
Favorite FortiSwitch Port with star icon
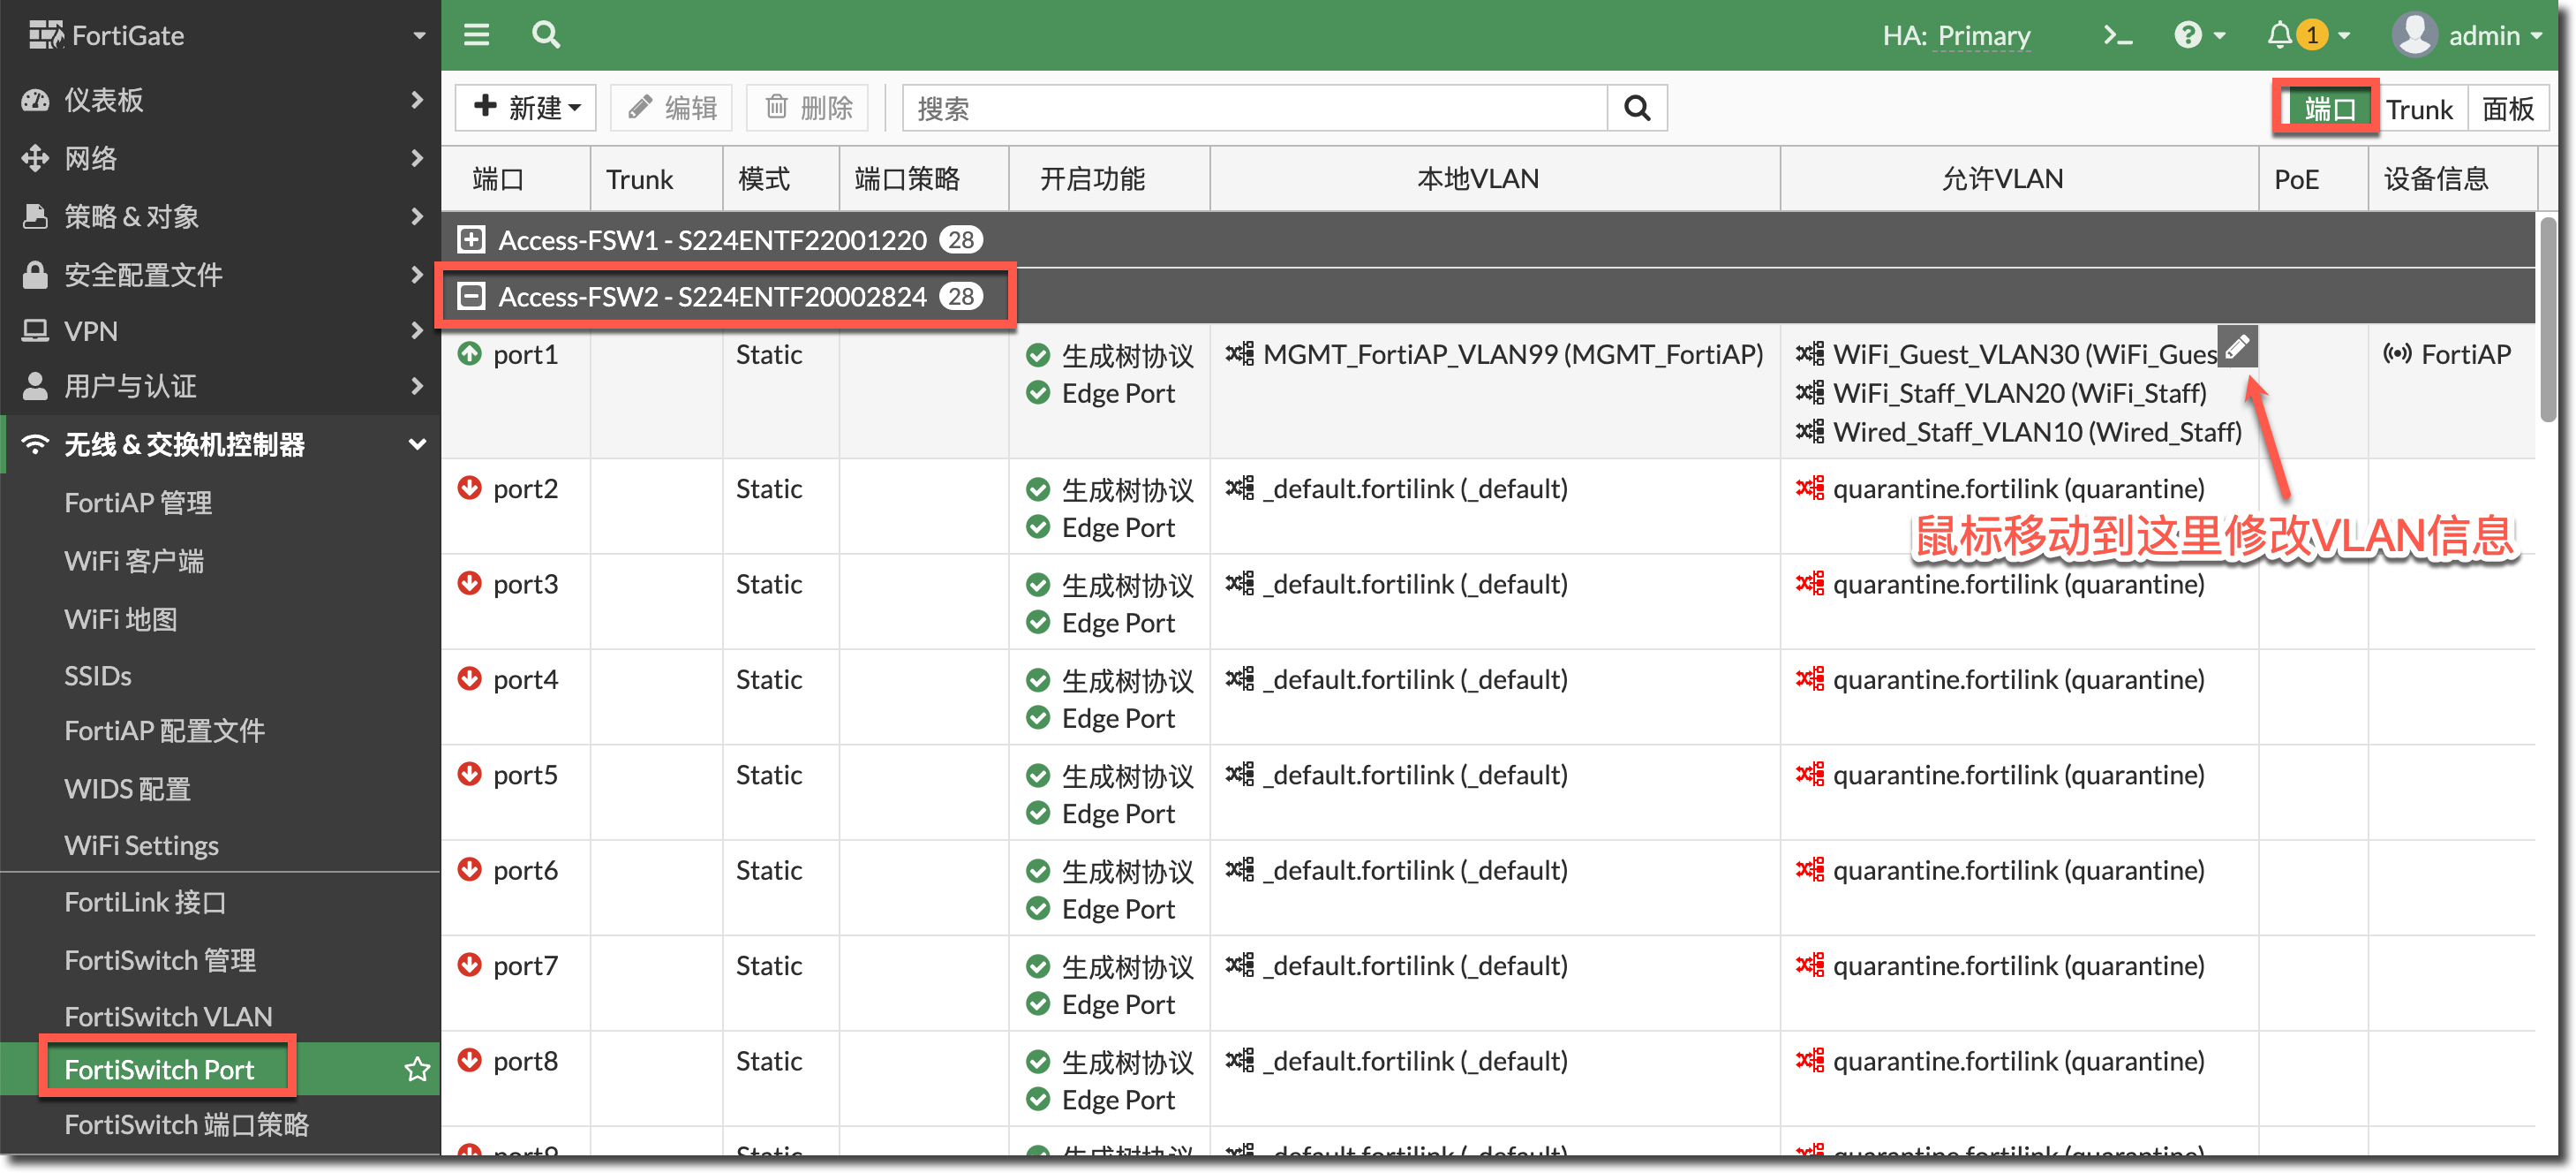click(x=417, y=1069)
